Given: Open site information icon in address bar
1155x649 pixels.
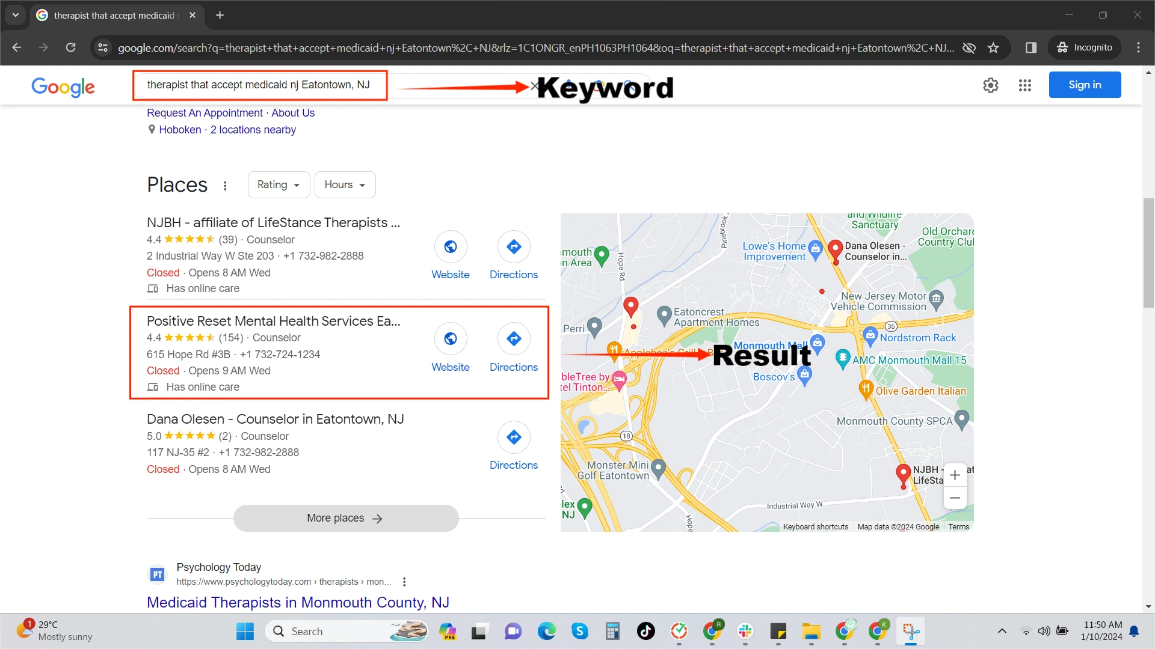Looking at the screenshot, I should (103, 47).
